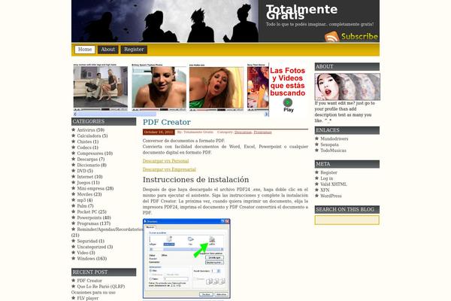This screenshot has height=301, width=451.
Task: Click the ad carousel right arrow
Action: tap(266, 114)
